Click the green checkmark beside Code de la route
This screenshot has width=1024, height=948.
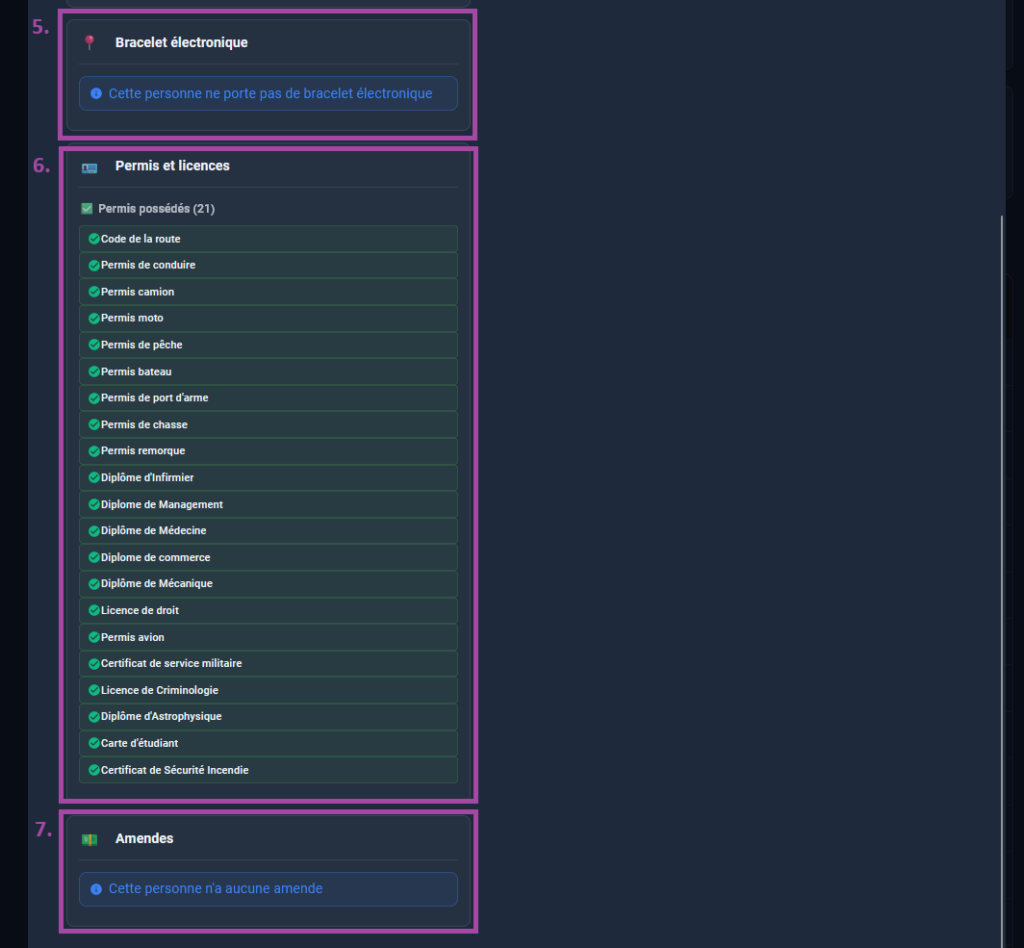coord(94,239)
